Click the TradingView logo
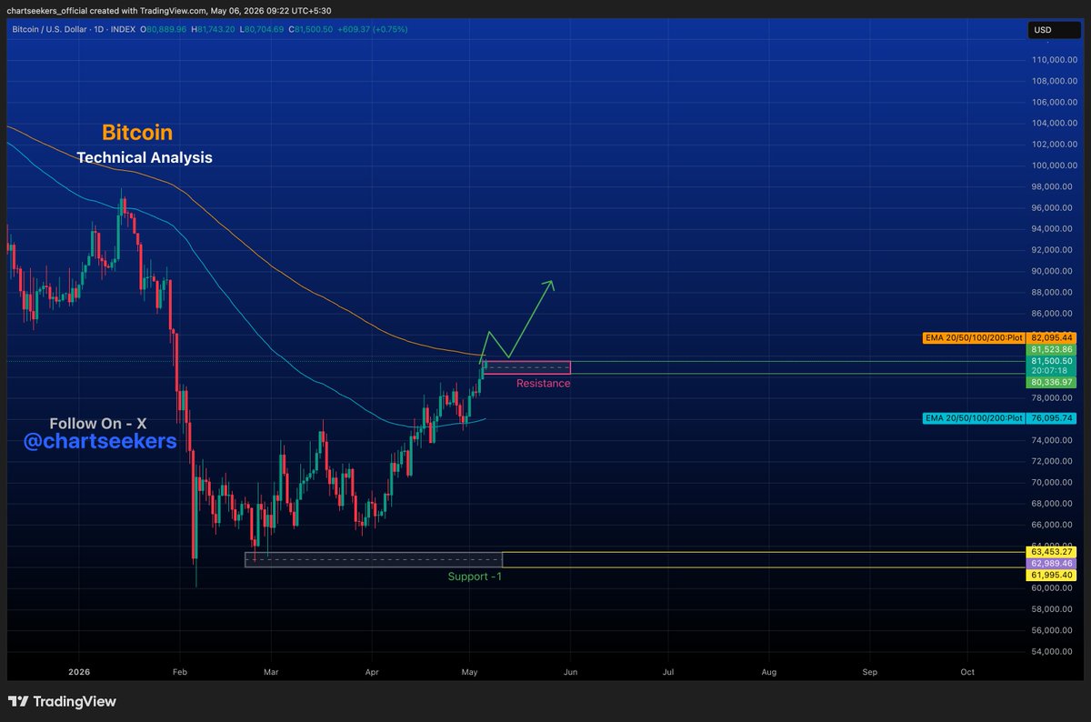Viewport: 1091px width, 722px height. (62, 701)
